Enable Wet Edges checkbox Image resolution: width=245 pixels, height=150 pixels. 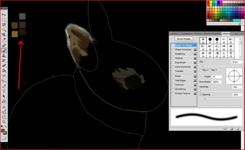click(173, 81)
